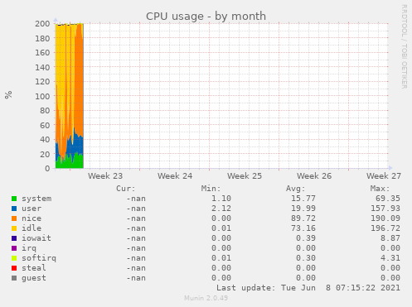Image resolution: width=412 pixels, height=307 pixels.
Task: Click the red steal legend swatch
Action: coord(14,268)
